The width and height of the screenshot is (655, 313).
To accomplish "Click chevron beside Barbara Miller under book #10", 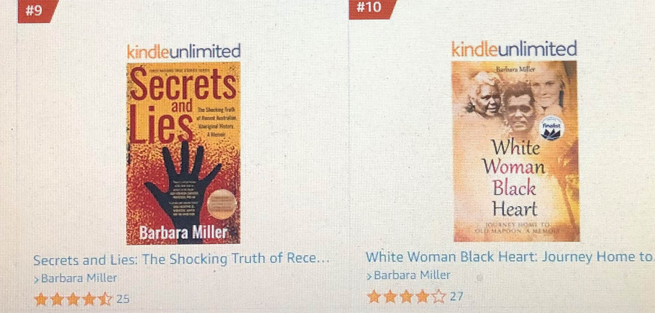I will click(369, 276).
